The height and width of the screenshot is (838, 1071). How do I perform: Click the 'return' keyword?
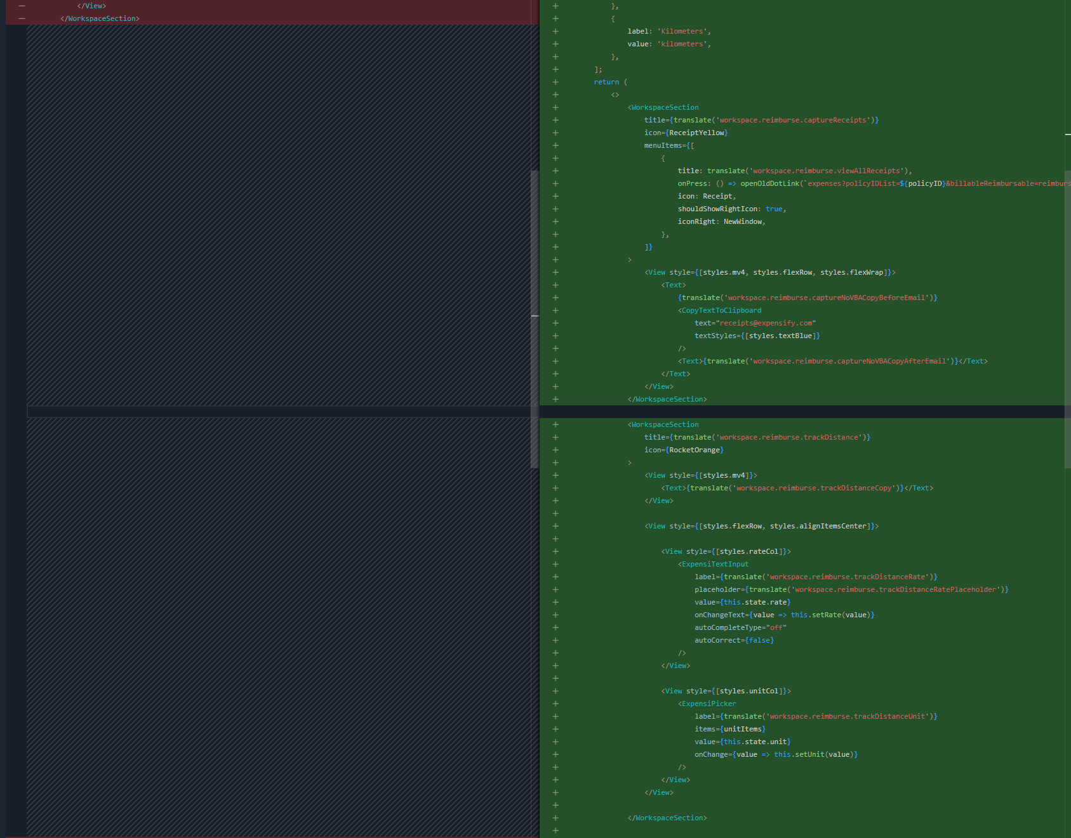point(606,82)
